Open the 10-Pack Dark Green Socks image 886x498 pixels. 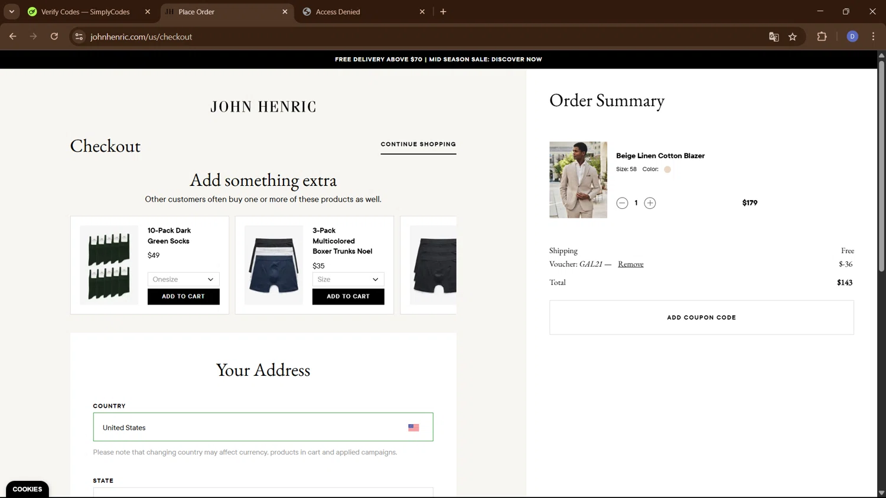click(x=109, y=265)
